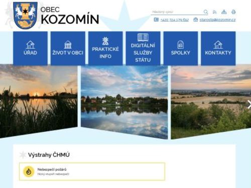Call the +420 phone number link
Screen dimensions: 251x188
pos(174,20)
